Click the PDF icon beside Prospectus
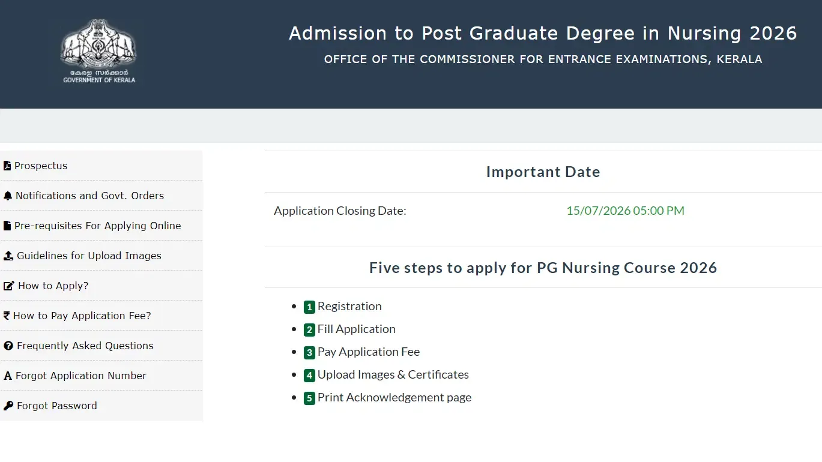Viewport: 822px width, 462px height. point(7,166)
